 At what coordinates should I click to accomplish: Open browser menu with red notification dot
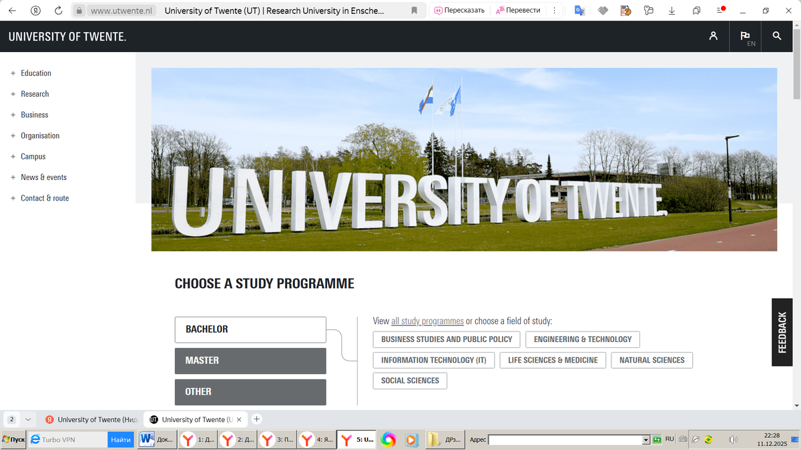720,10
